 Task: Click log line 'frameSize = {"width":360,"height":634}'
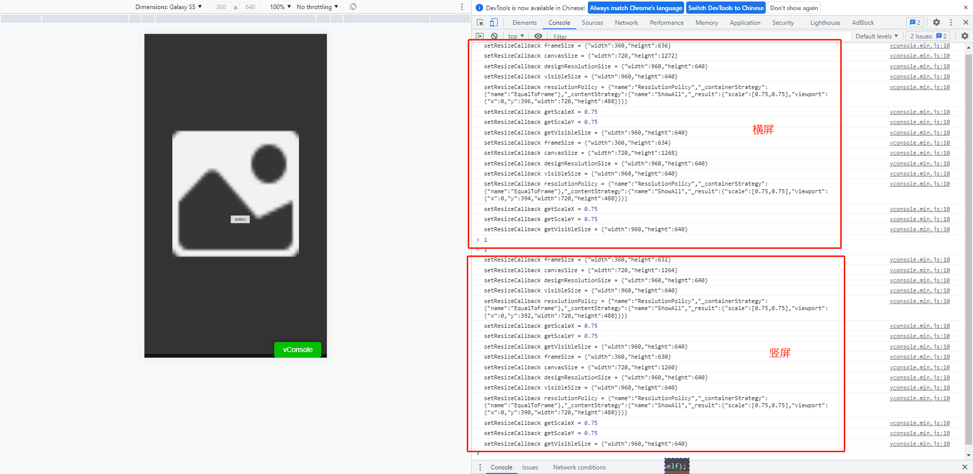577,143
